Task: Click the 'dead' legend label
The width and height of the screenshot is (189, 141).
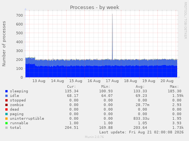Action: [x=14, y=109]
